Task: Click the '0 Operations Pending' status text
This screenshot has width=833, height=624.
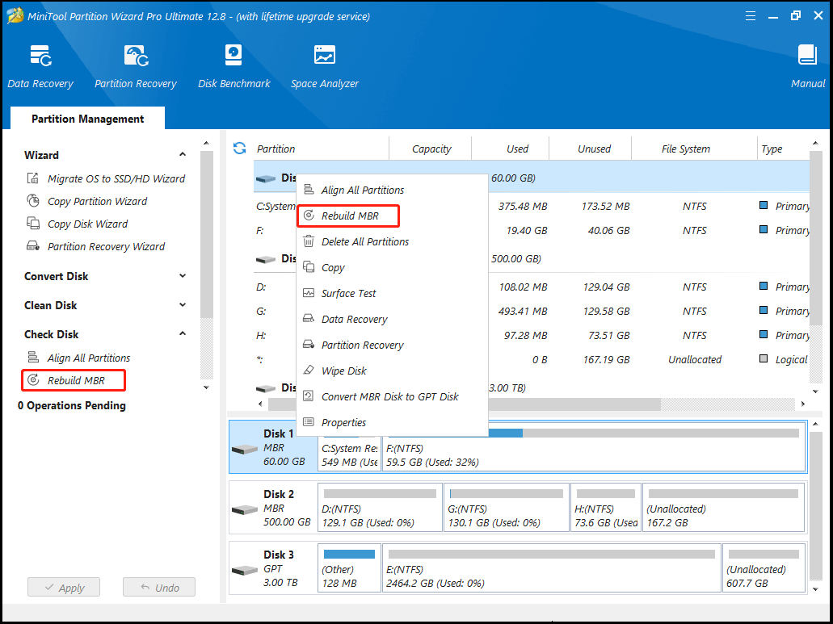Action: (x=72, y=406)
